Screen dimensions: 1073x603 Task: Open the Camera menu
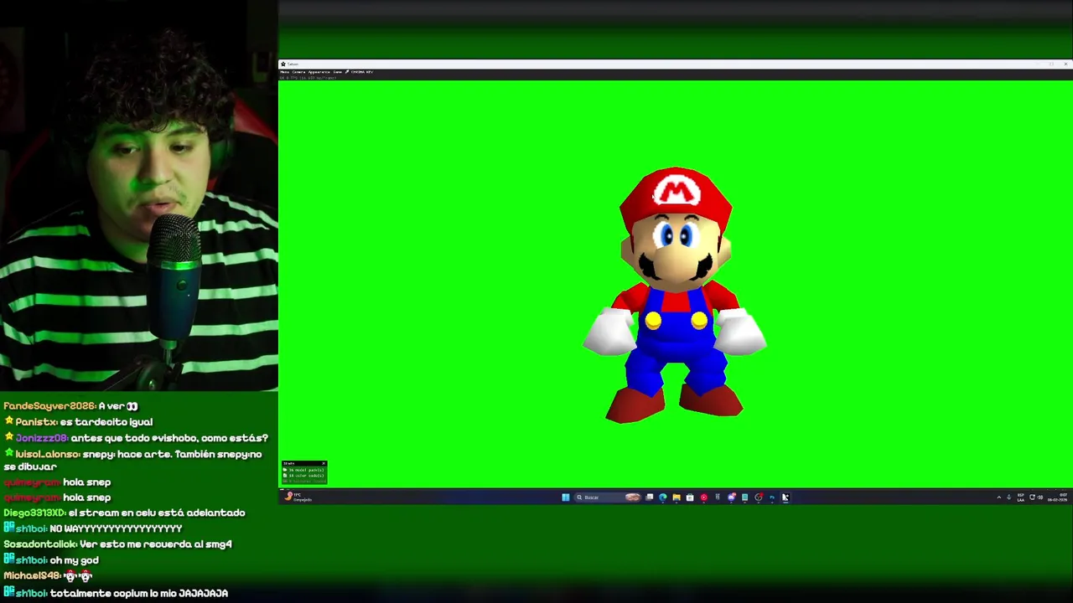[298, 72]
